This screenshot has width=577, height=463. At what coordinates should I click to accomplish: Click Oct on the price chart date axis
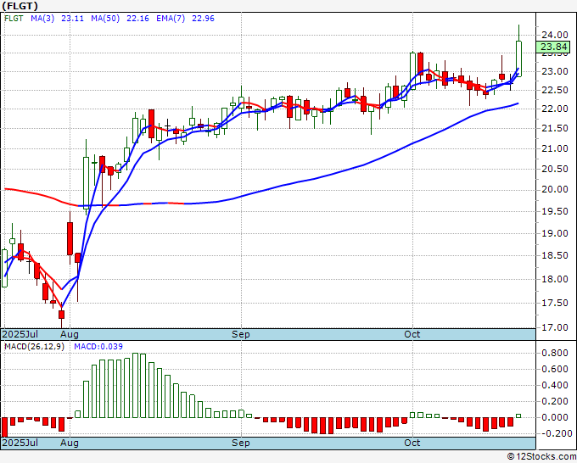[412, 334]
